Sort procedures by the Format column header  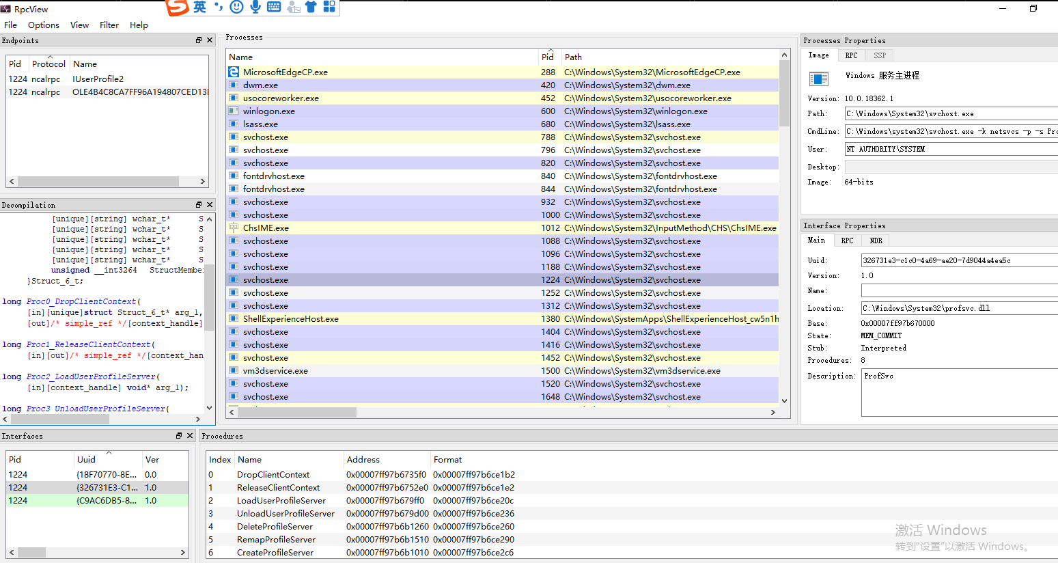click(447, 459)
